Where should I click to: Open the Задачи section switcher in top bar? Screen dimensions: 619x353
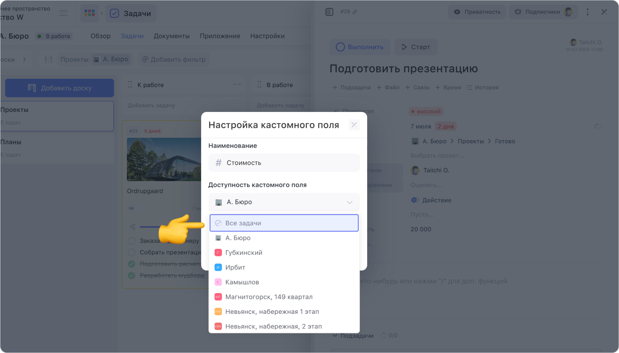(x=131, y=14)
